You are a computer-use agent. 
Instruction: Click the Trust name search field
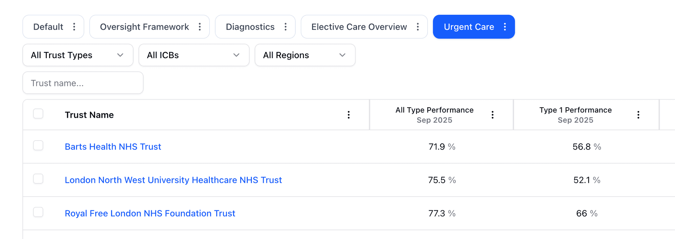coord(83,83)
